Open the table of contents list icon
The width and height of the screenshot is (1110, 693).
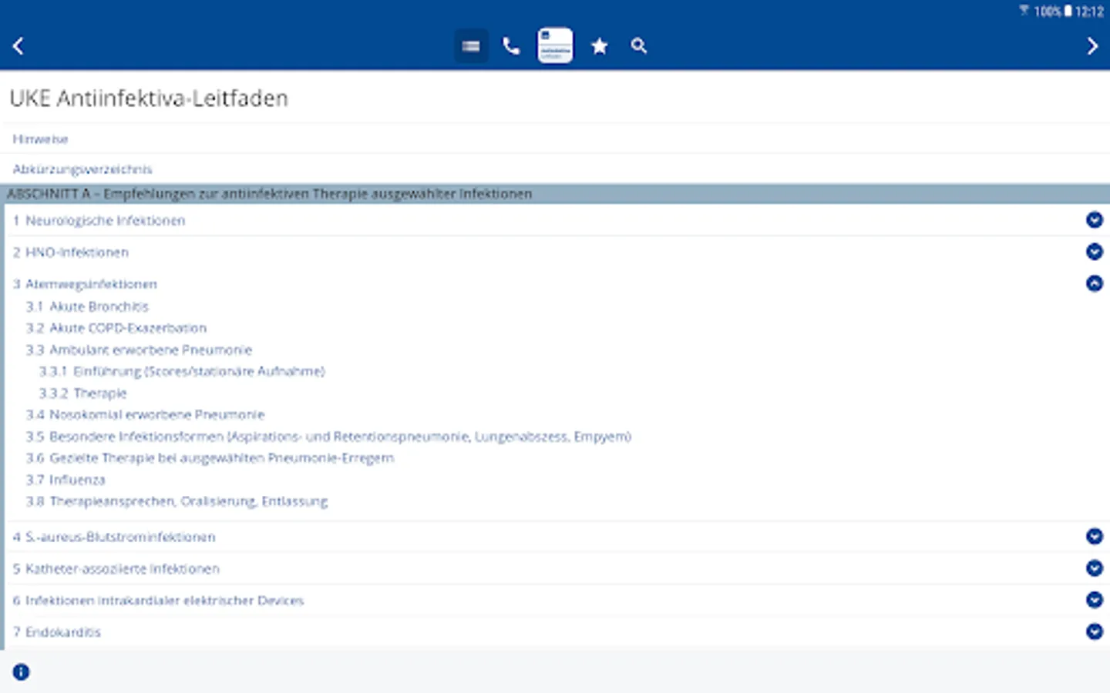[471, 46]
